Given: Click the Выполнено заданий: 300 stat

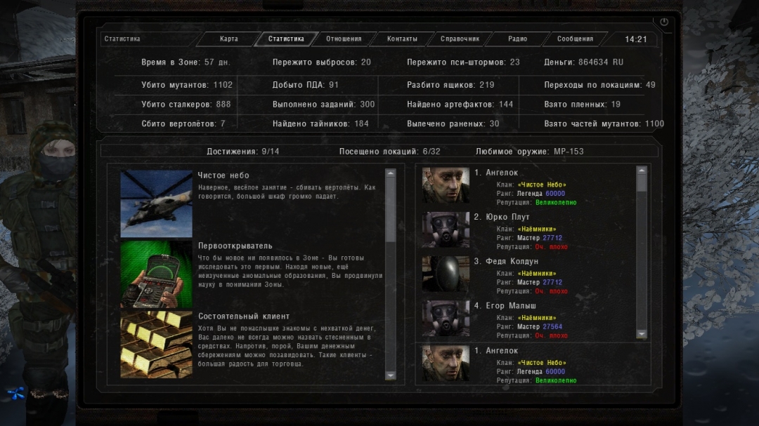Looking at the screenshot, I should pyautogui.click(x=324, y=105).
